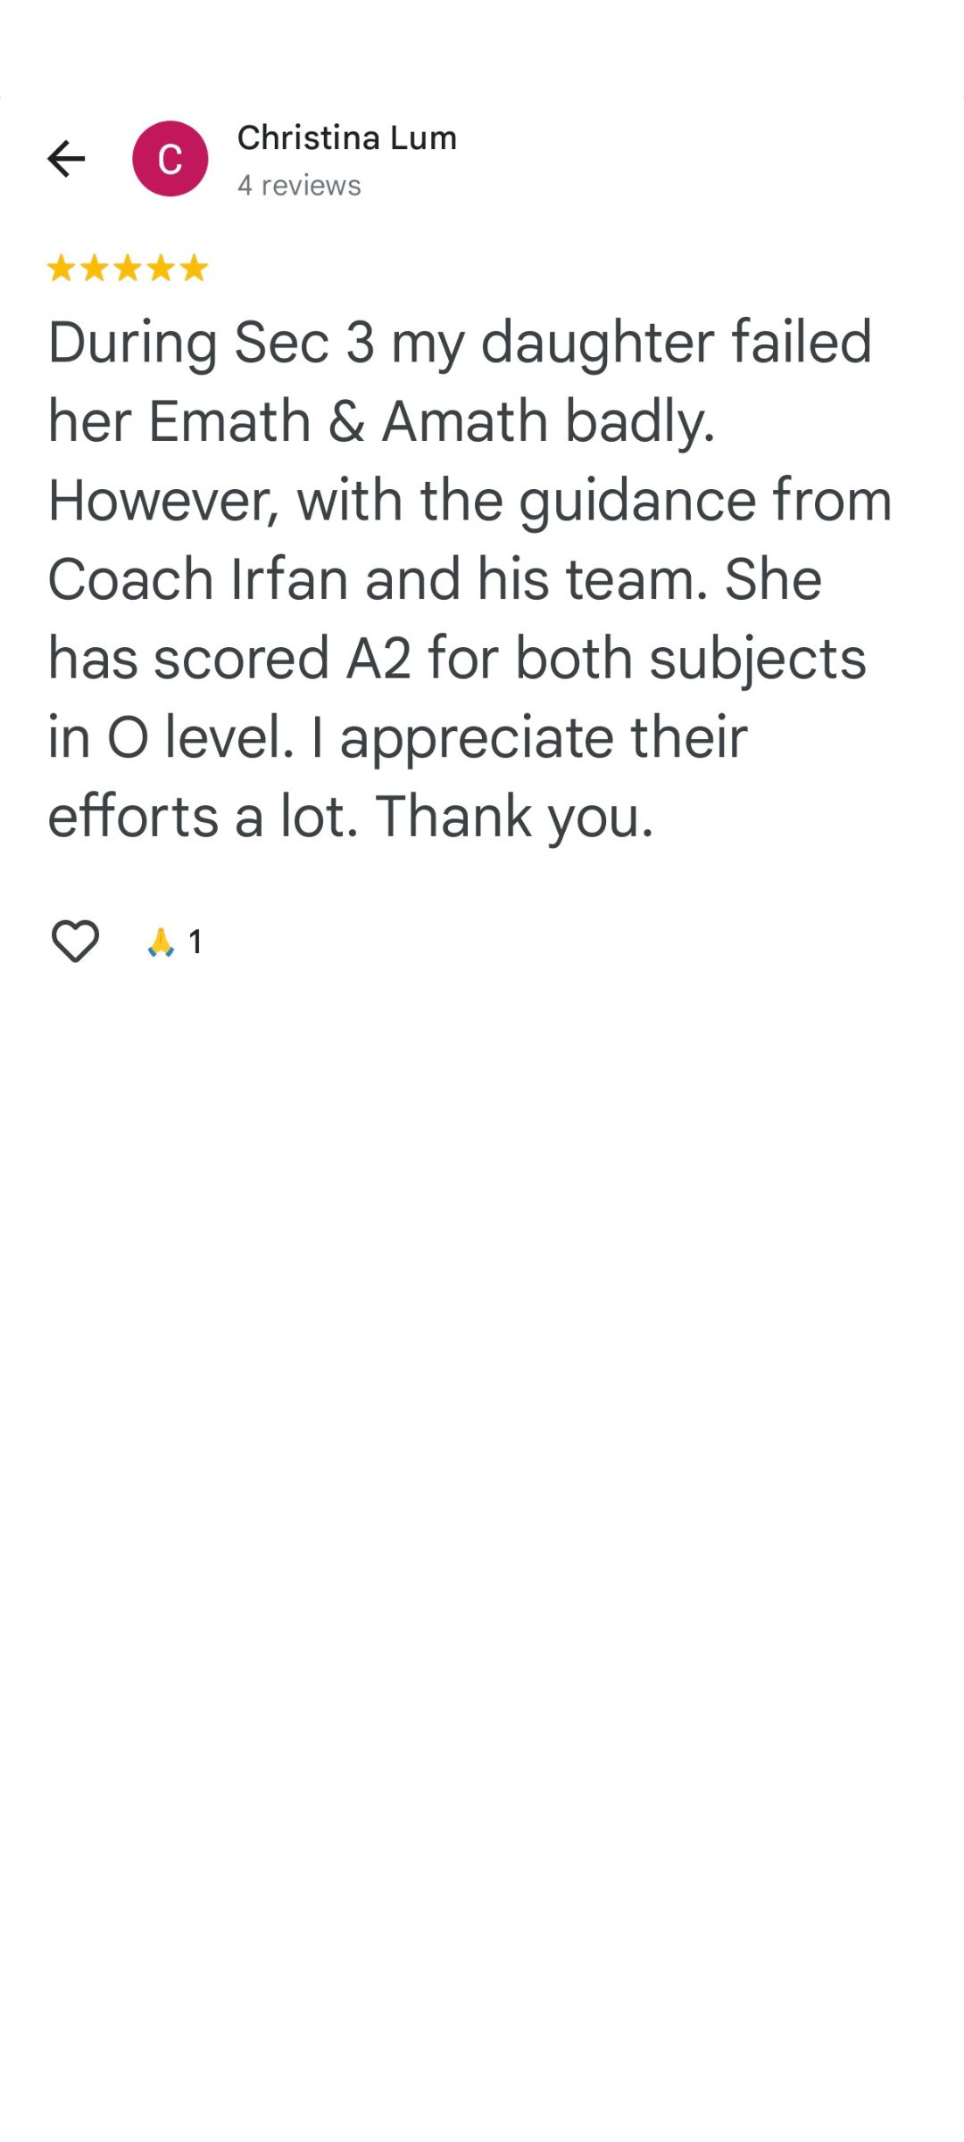Click the fifth rating star
The width and height of the screenshot is (964, 2142).
(194, 268)
